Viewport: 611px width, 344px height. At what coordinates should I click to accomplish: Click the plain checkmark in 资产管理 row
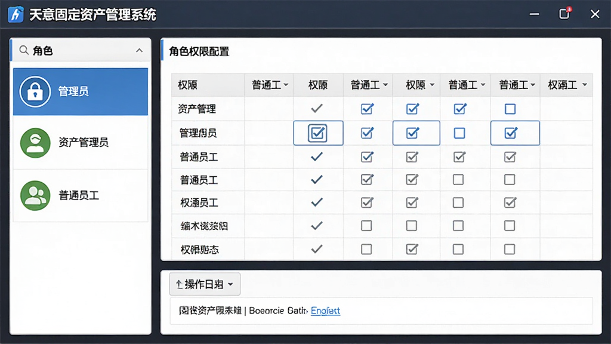pos(317,108)
